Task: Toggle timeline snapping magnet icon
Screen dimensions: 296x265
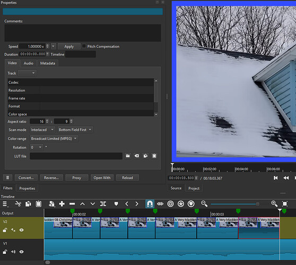Action: tap(150, 204)
